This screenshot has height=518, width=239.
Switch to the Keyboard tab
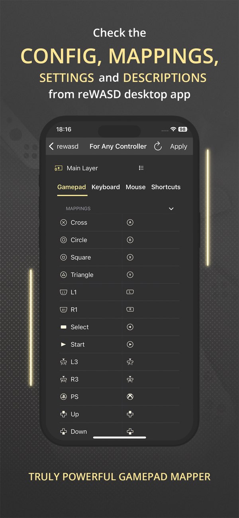click(106, 187)
